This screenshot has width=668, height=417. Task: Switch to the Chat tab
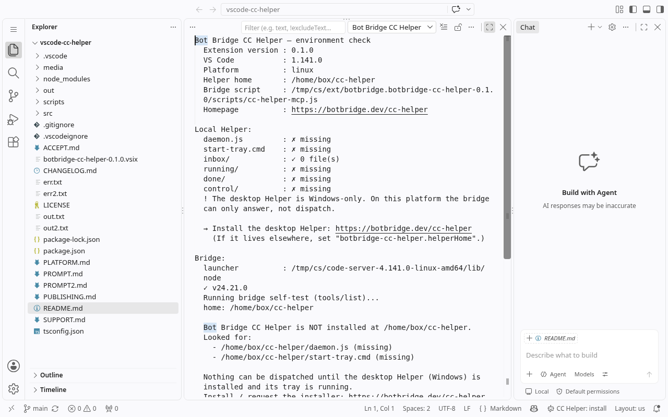click(x=528, y=27)
